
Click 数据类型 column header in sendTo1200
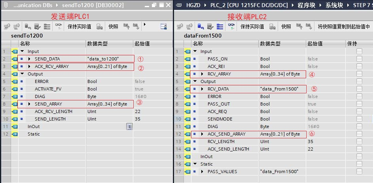point(110,44)
